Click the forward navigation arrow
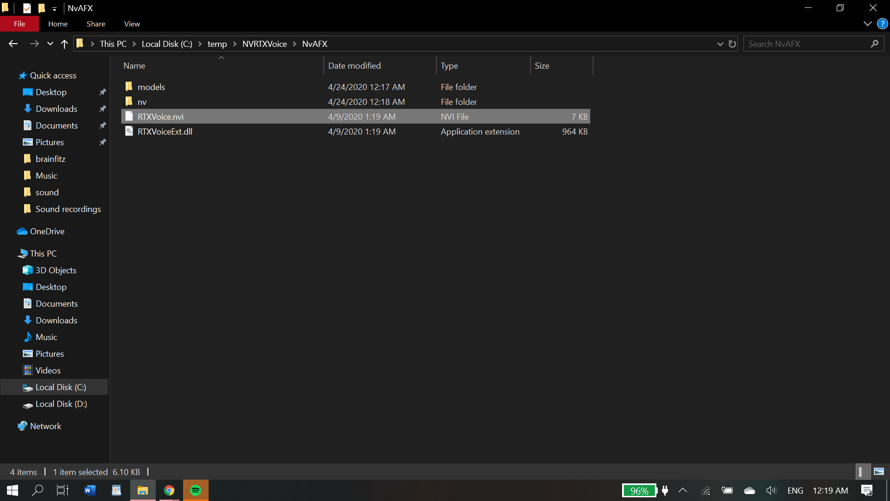 tap(34, 44)
